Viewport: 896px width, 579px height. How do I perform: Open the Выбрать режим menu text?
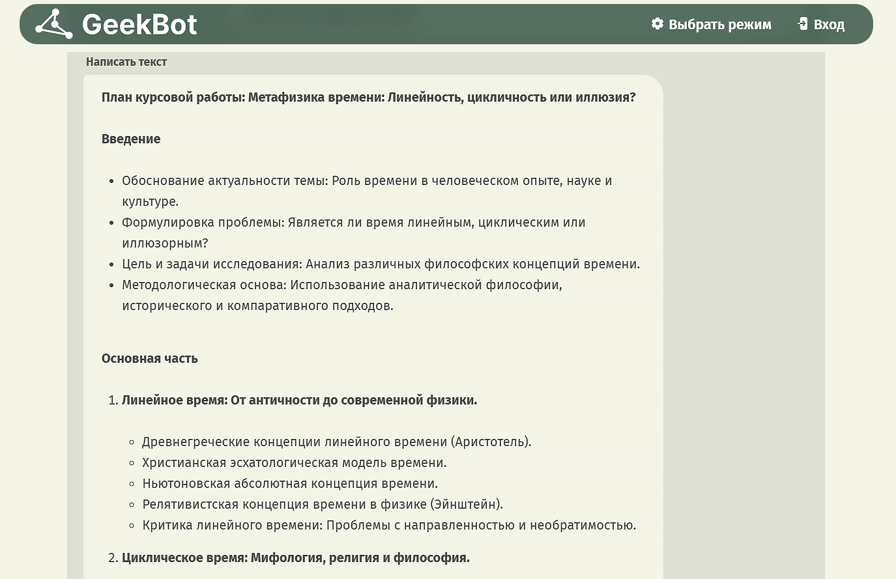click(x=719, y=25)
